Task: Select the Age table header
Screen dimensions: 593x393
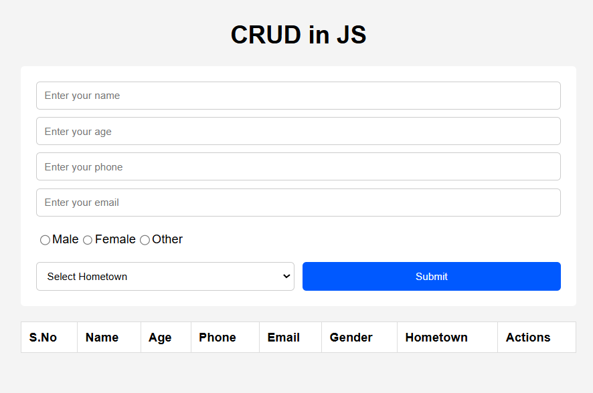Action: click(x=160, y=338)
